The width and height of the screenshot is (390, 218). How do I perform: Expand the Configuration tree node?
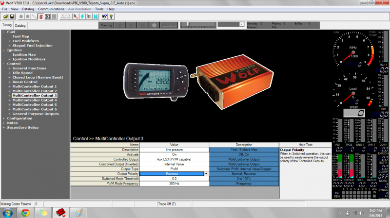[4, 118]
